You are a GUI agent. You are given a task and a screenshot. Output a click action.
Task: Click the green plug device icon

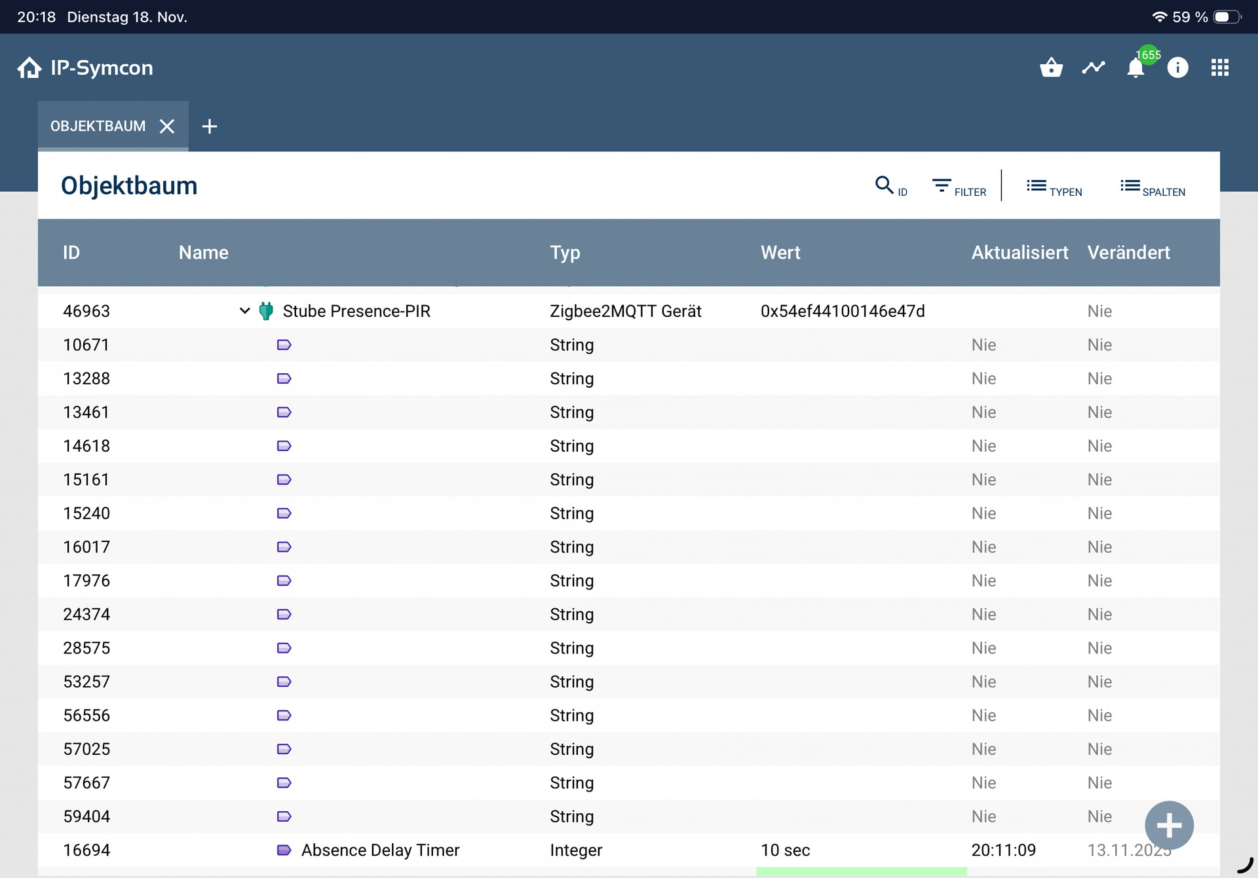(x=266, y=311)
